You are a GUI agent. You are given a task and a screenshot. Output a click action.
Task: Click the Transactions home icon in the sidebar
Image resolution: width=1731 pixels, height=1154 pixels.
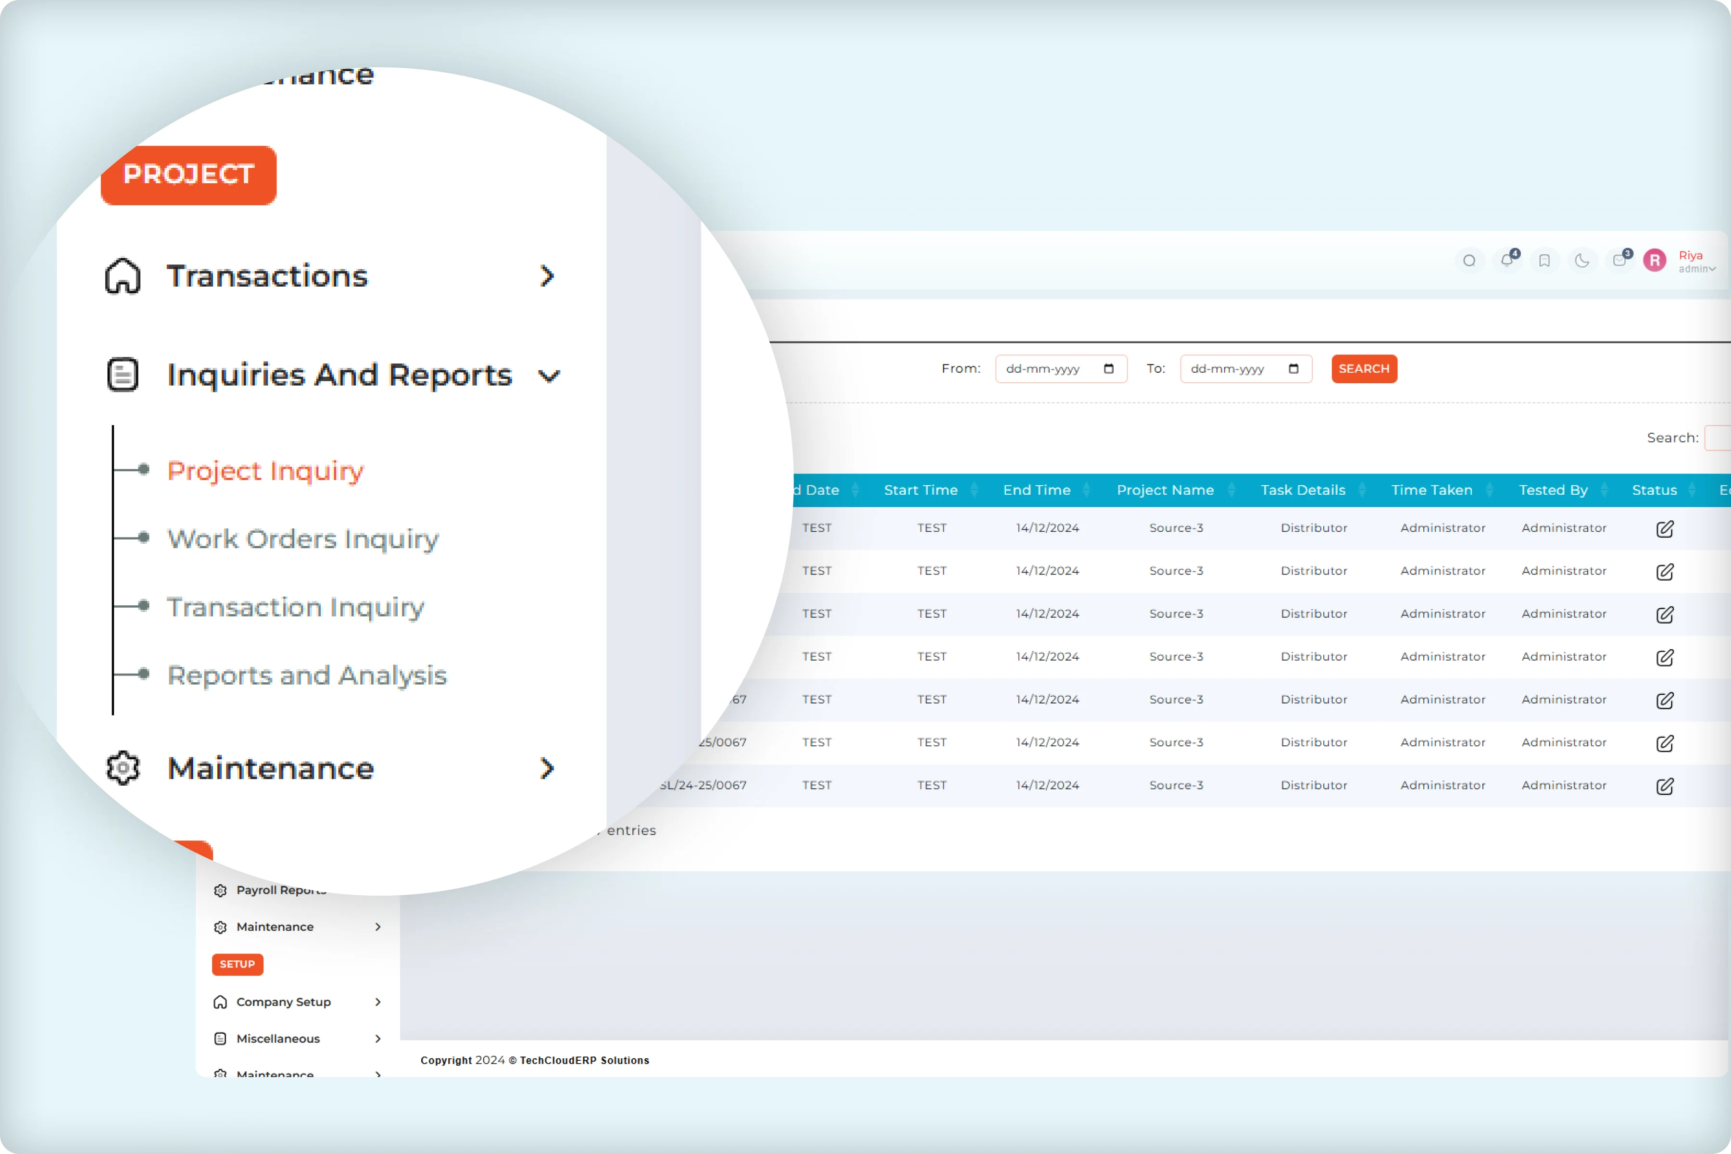[x=122, y=277]
